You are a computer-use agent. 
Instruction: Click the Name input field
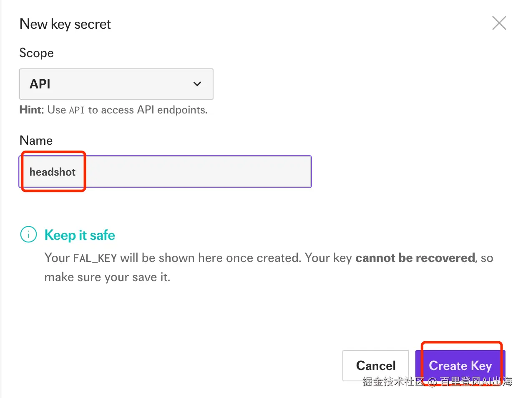click(x=166, y=171)
